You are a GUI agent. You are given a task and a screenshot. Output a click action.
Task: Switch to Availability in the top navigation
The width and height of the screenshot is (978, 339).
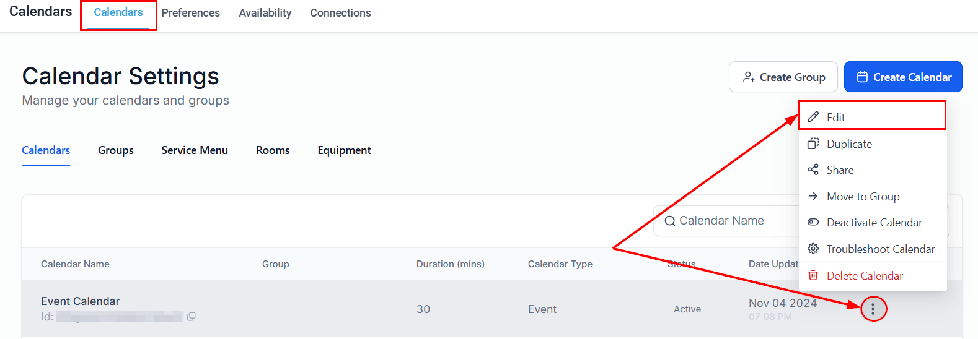click(x=265, y=13)
